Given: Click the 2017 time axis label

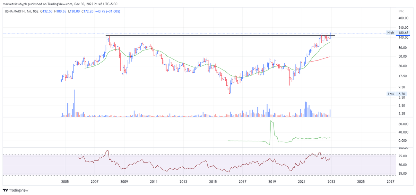Looking at the screenshot, I should coord(242,182).
